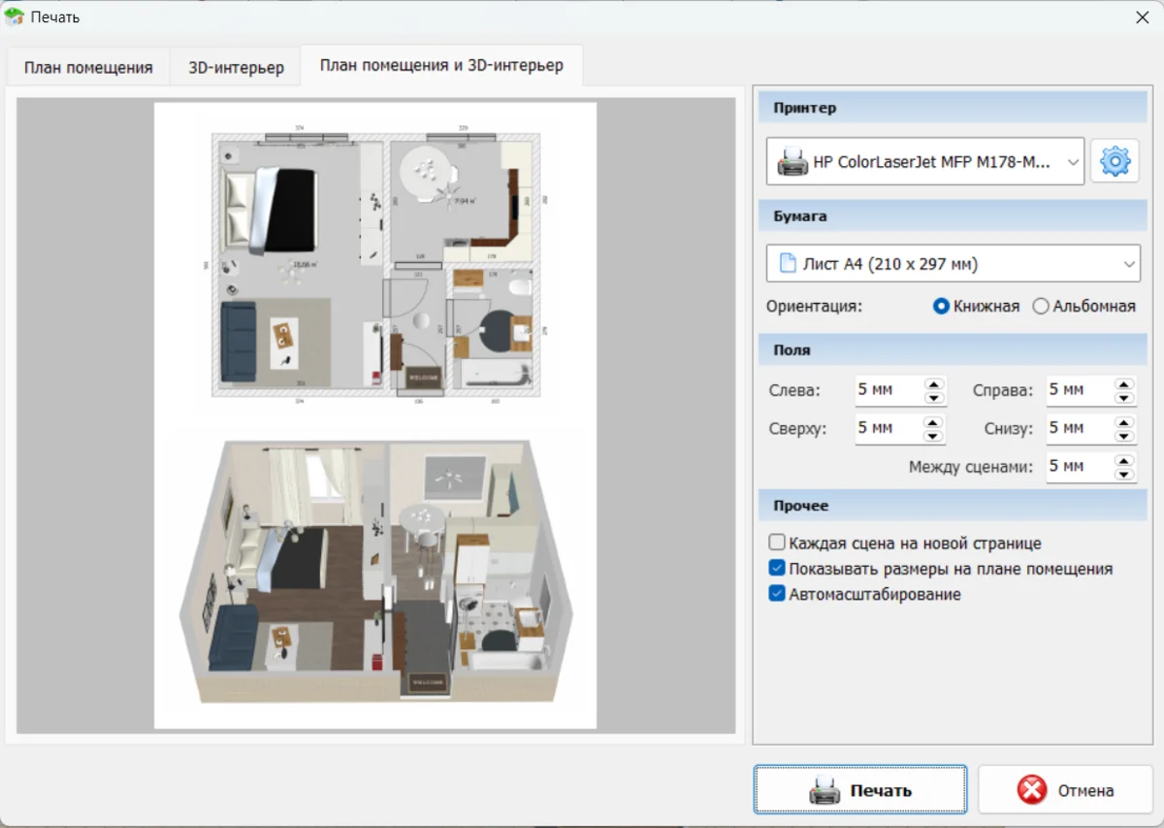Click the 3D interior preview image
Viewport: 1164px width, 828px height.
374,570
